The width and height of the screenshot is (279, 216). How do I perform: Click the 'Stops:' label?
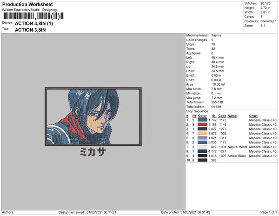191,44
